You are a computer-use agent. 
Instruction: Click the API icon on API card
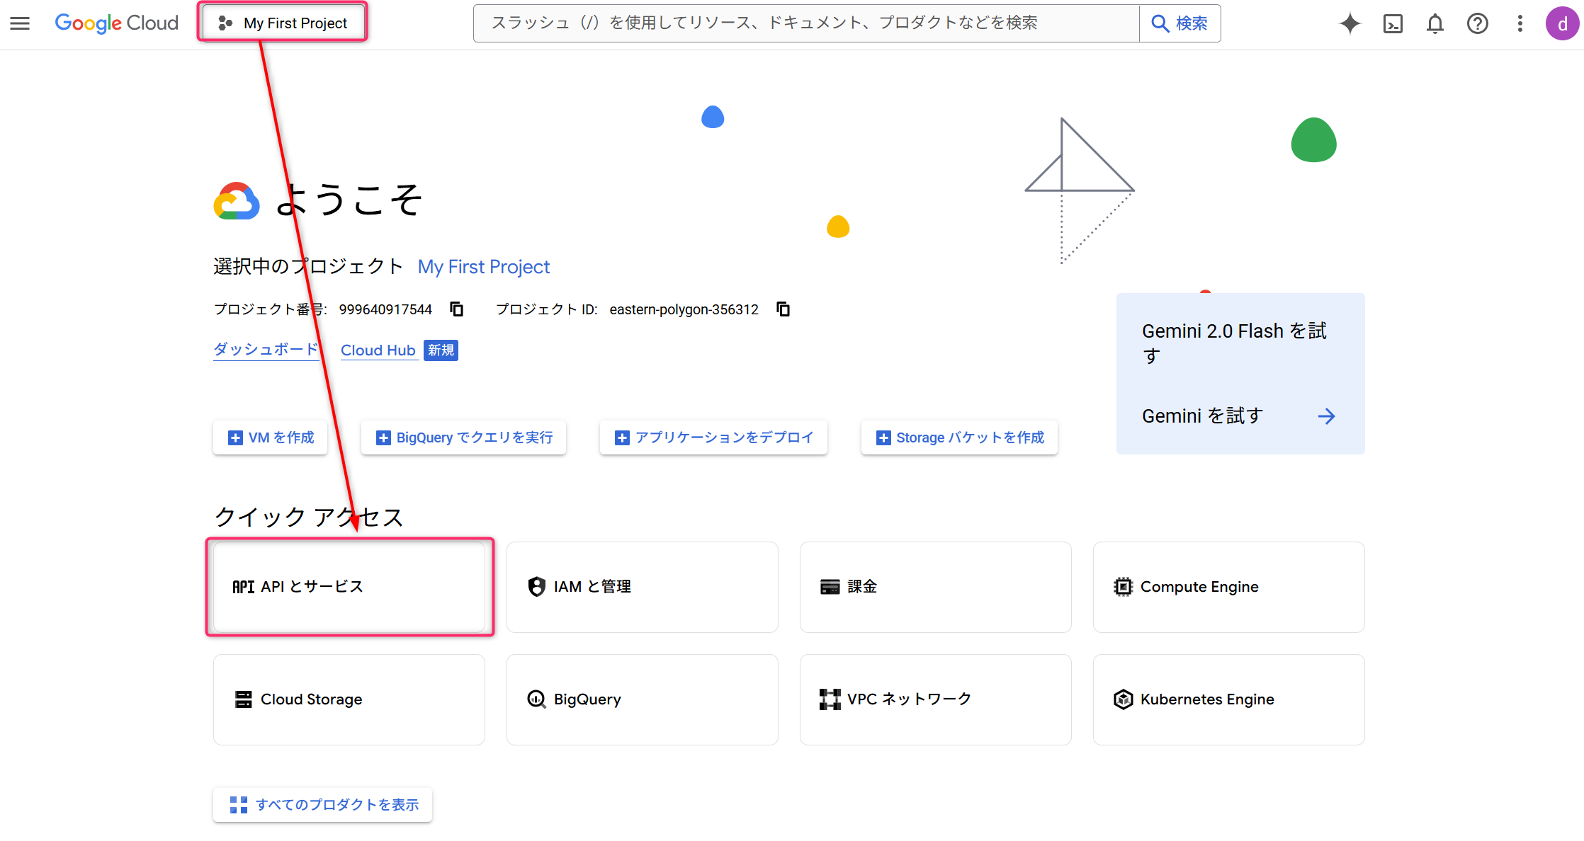(243, 587)
